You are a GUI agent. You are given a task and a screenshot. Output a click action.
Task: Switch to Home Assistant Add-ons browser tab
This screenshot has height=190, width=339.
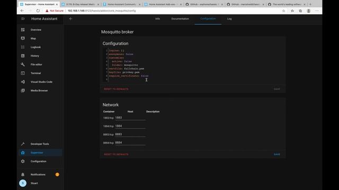click(163, 4)
